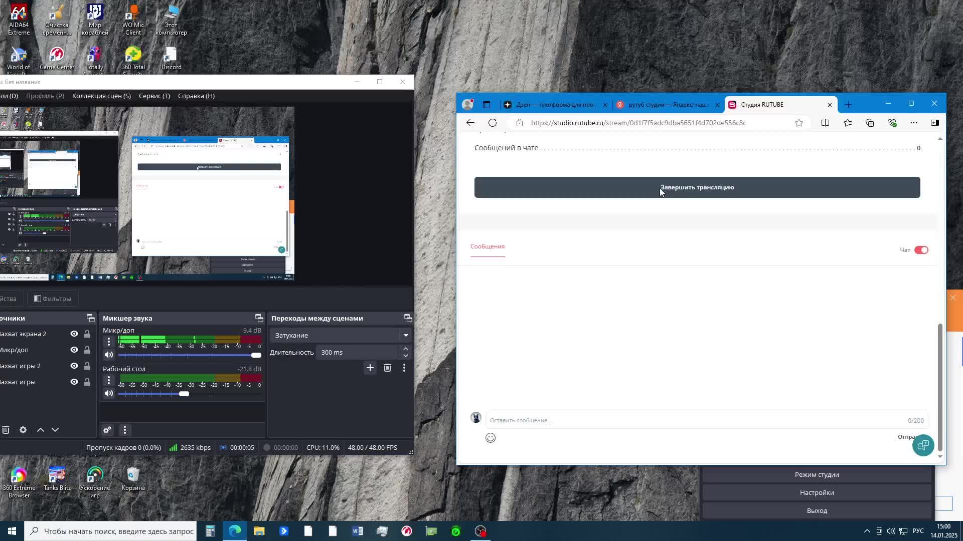Increase transition duration with up arrow
Screen dimensions: 963x541
coord(405,349)
